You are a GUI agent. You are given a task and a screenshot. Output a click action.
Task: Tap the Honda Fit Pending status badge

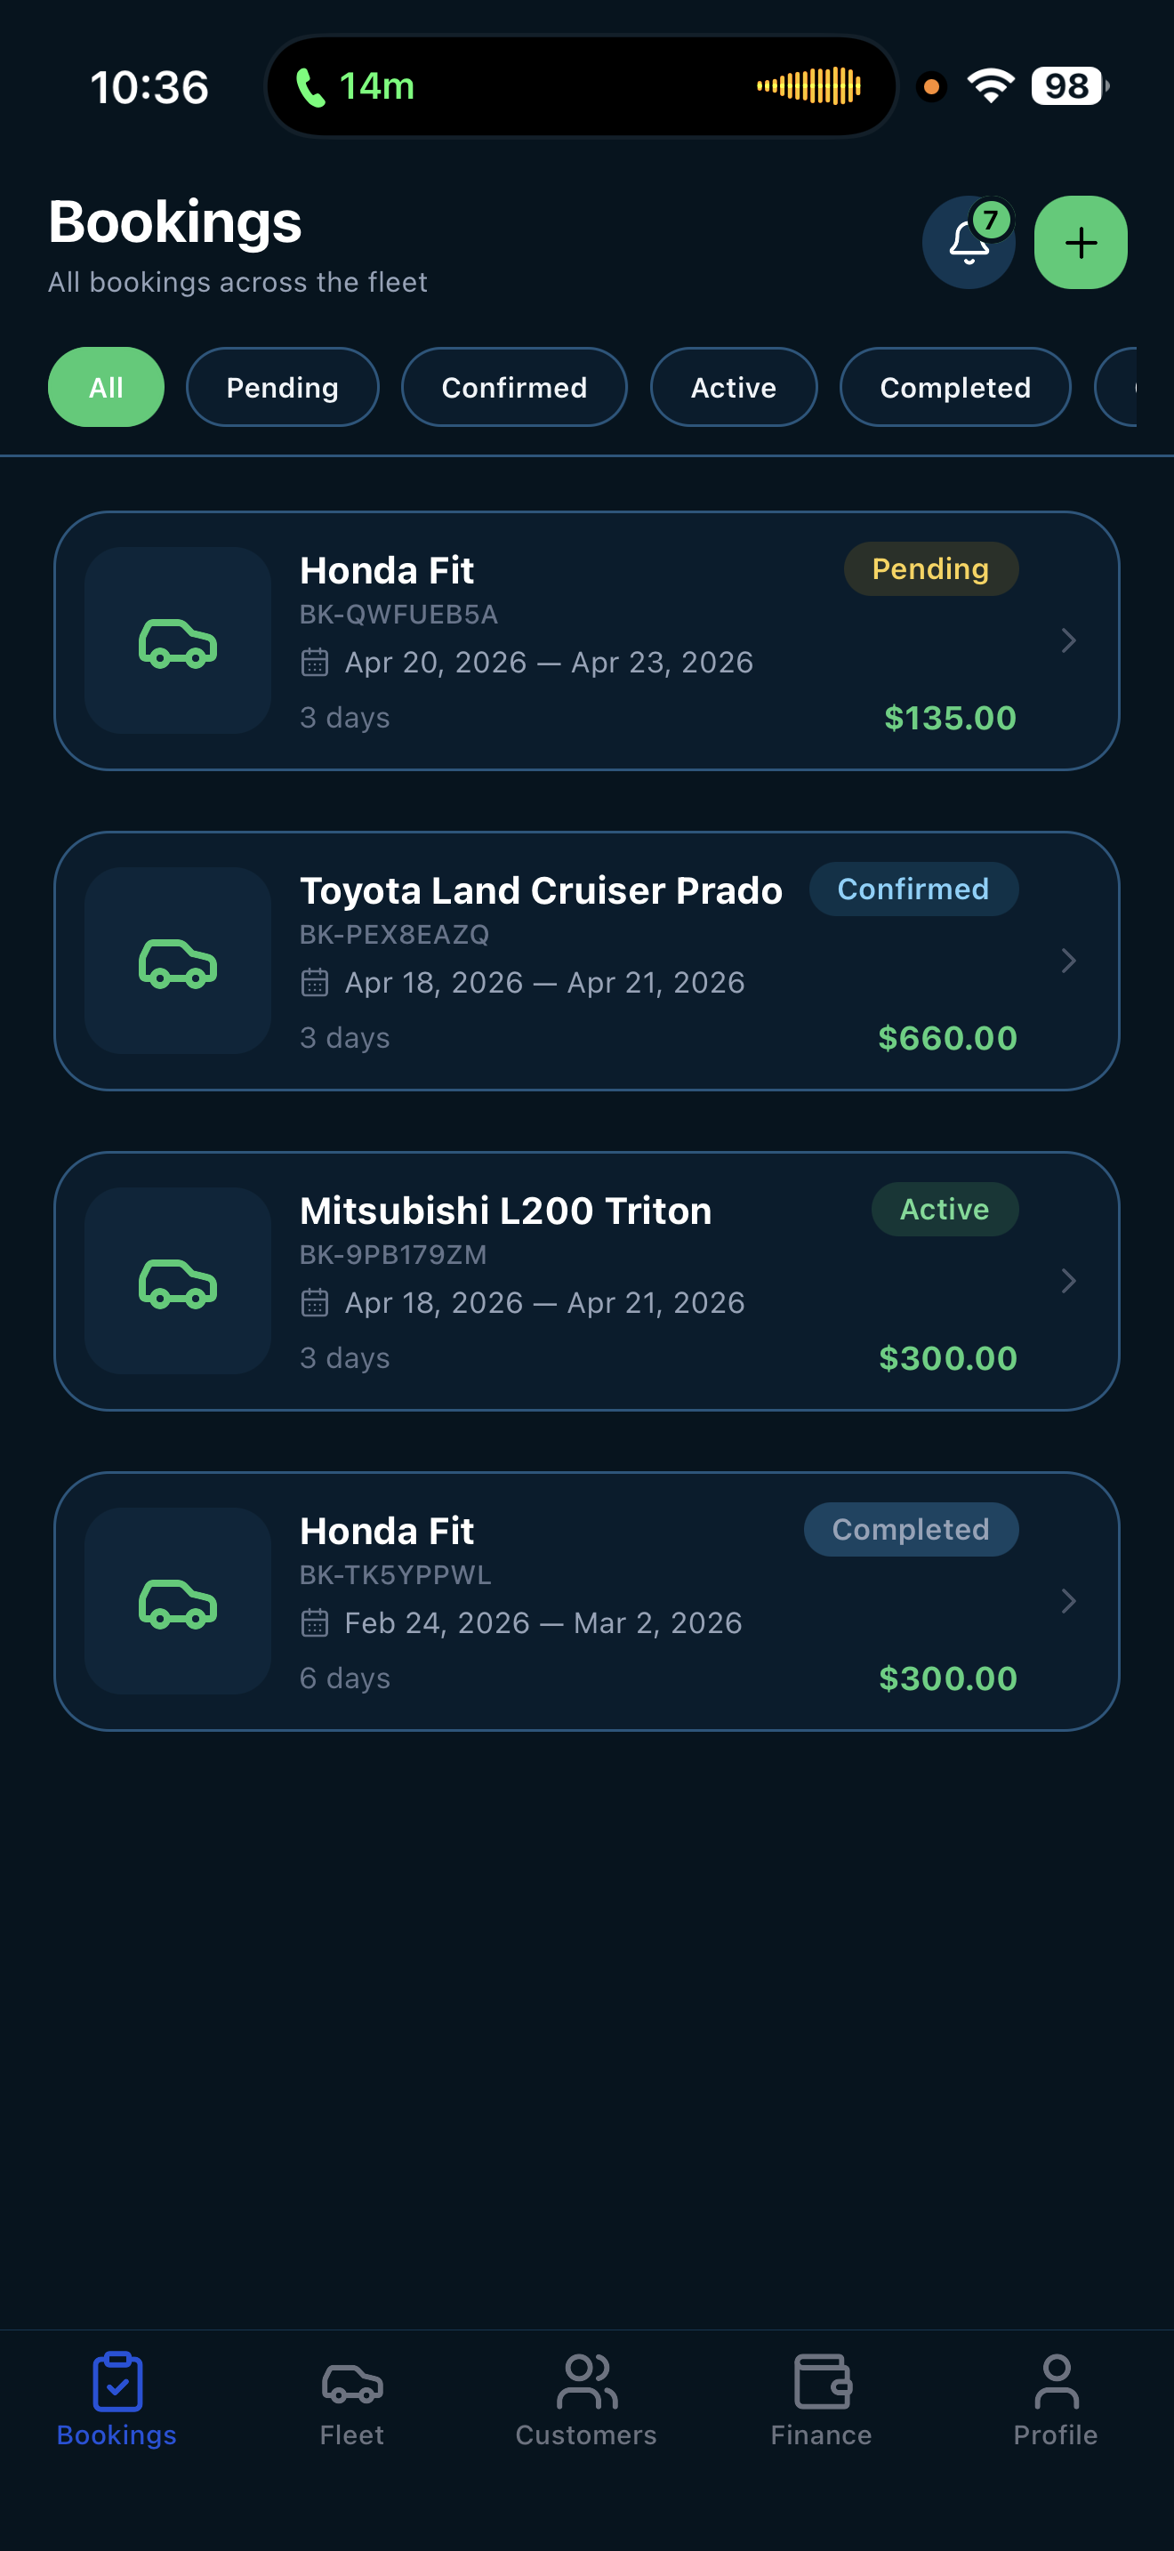click(x=929, y=569)
